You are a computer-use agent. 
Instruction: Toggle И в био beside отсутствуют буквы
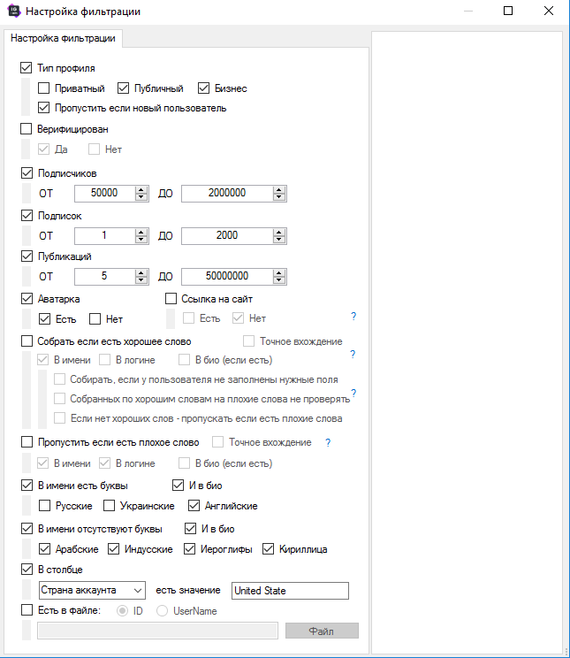pos(190,529)
